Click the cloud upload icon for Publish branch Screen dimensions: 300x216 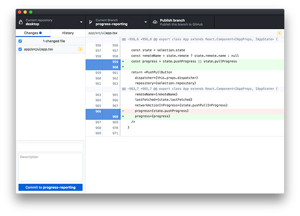[154, 22]
